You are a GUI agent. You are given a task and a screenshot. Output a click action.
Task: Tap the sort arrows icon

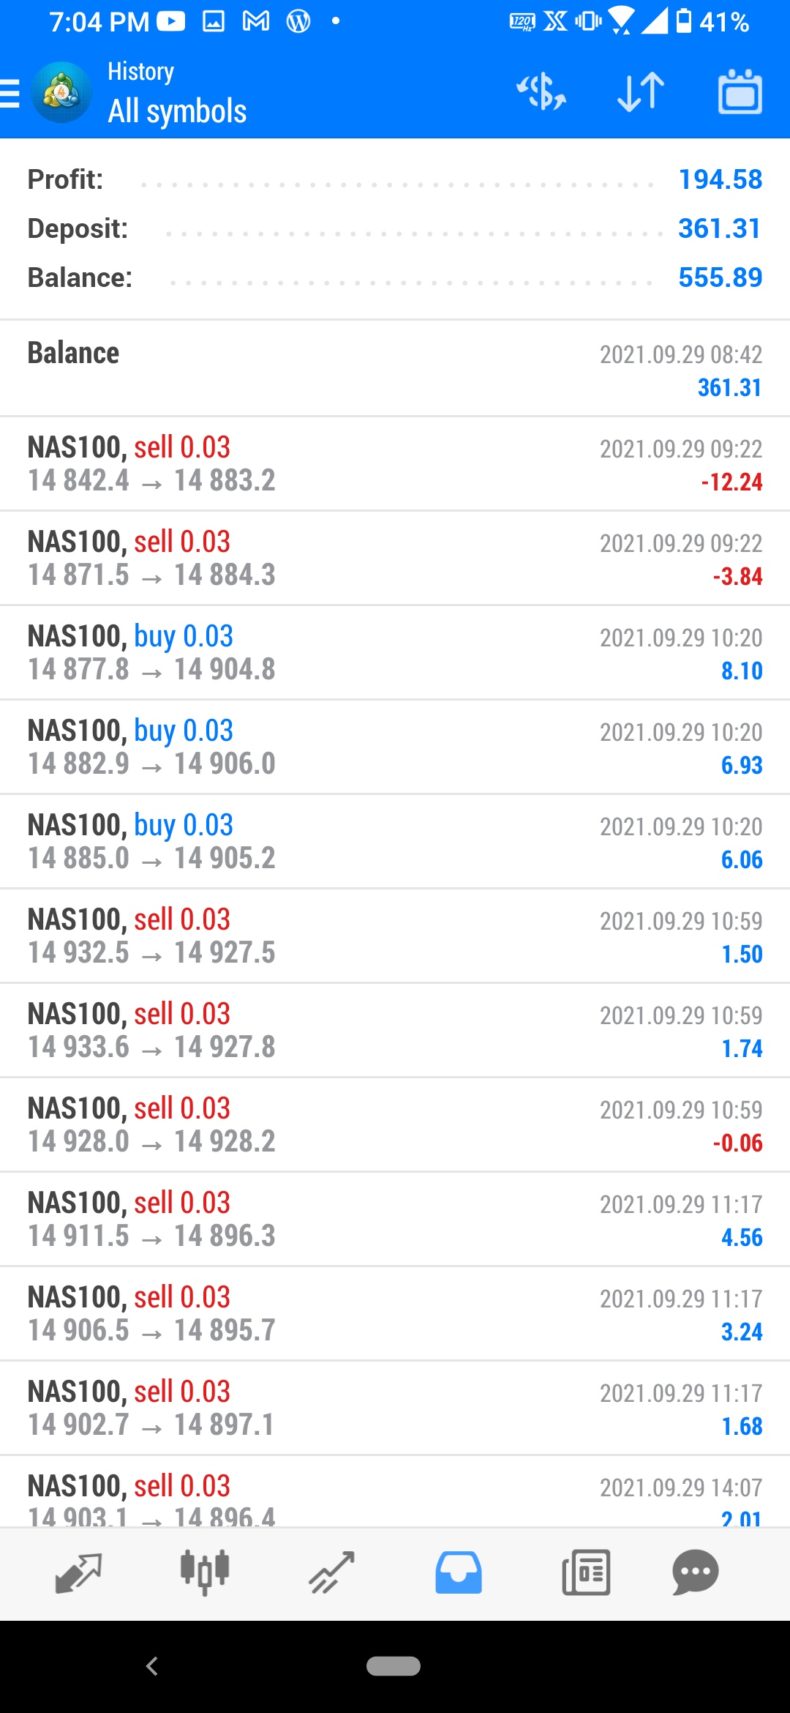click(641, 93)
